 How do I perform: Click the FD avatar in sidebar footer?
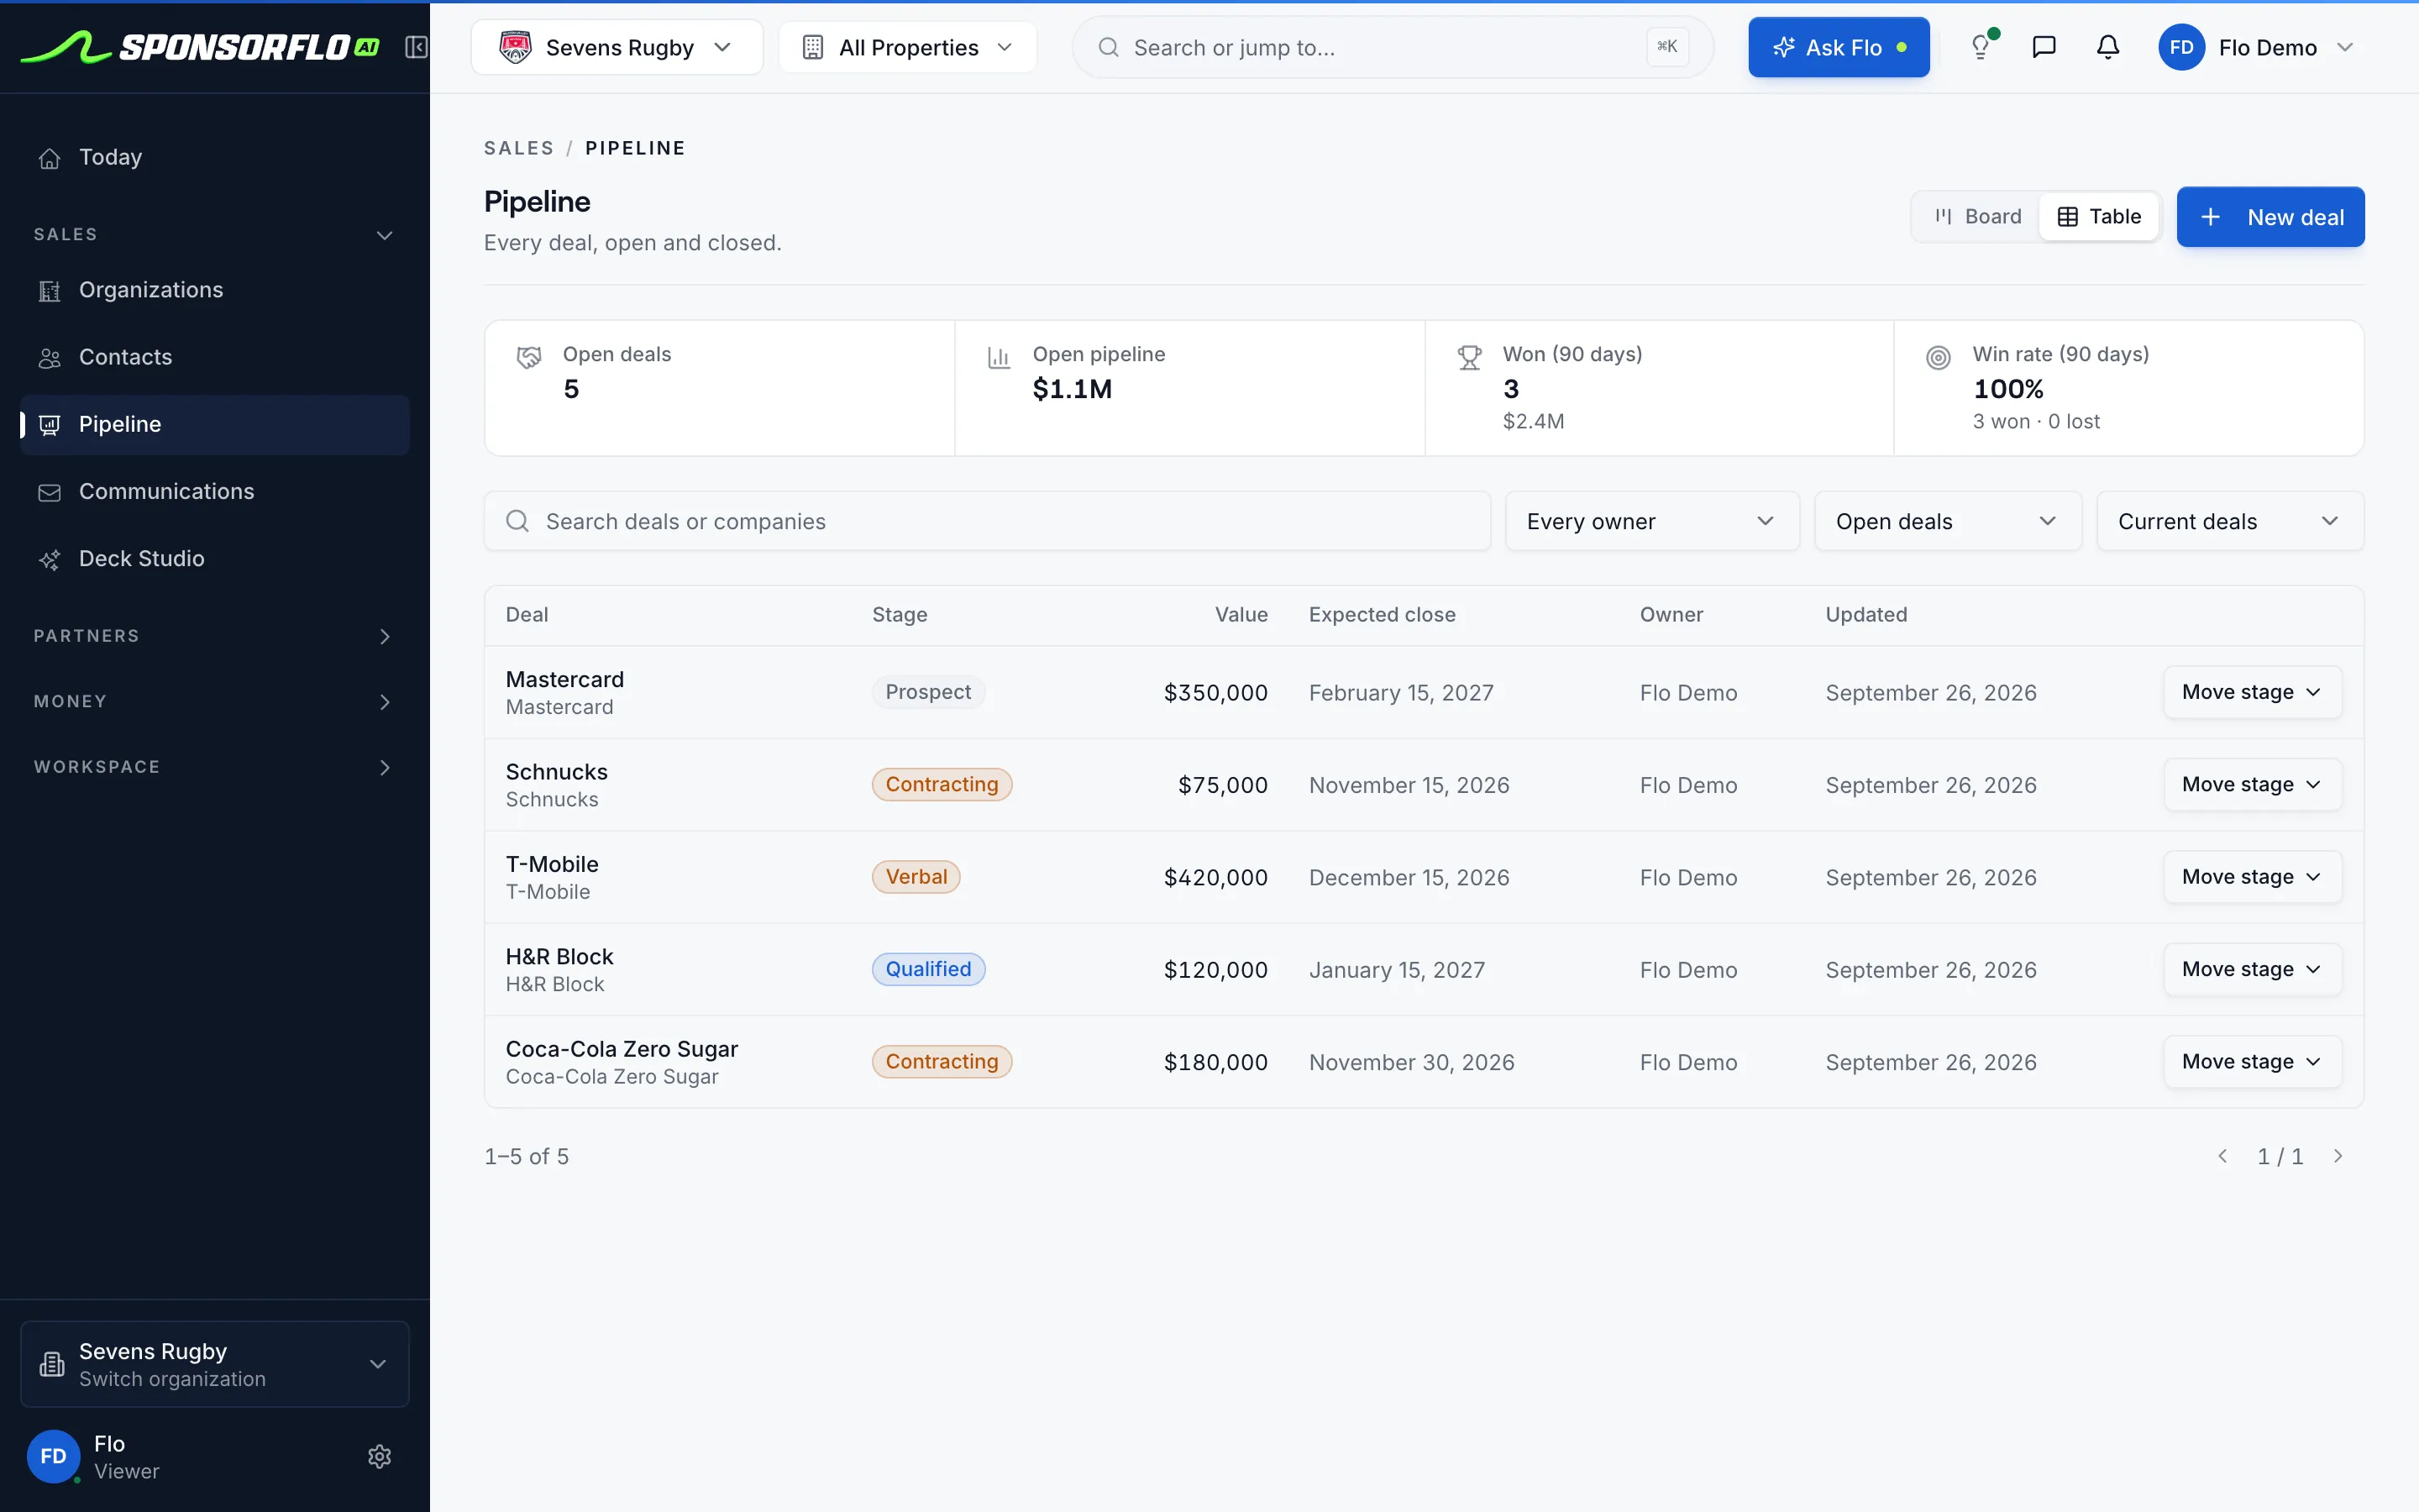pyautogui.click(x=53, y=1456)
